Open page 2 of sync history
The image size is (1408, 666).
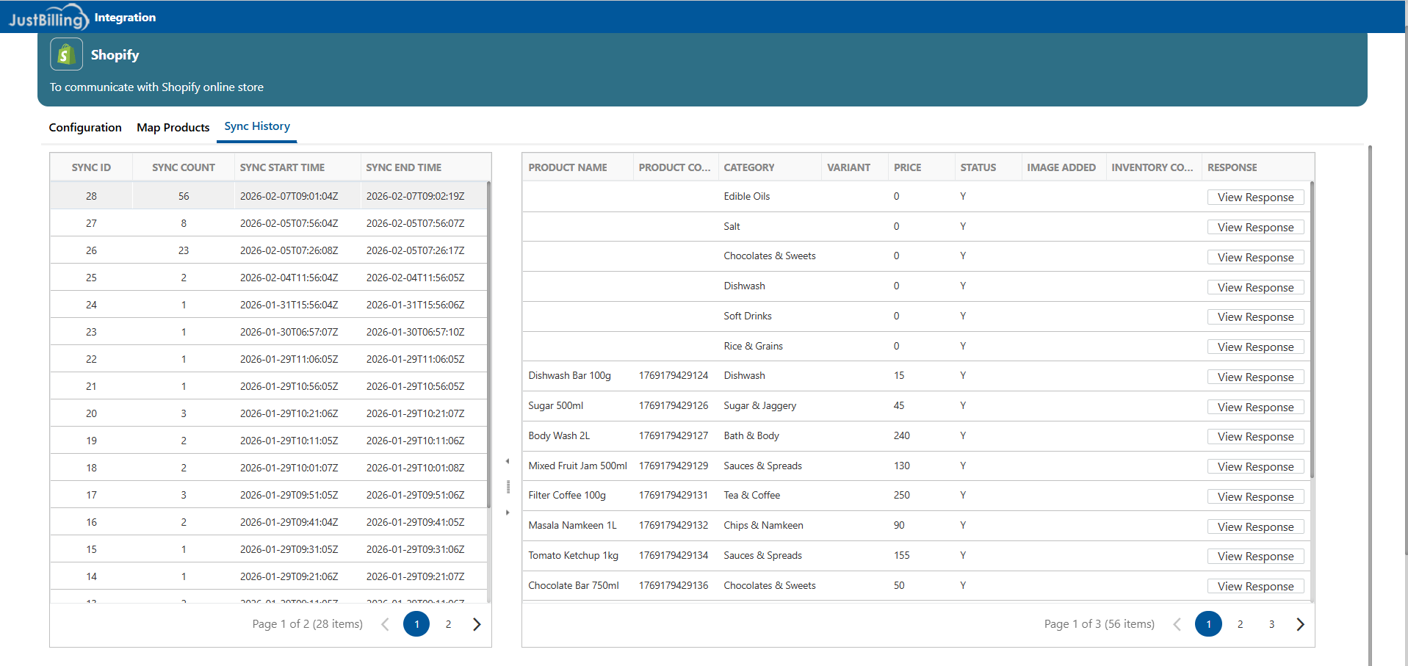tap(448, 624)
